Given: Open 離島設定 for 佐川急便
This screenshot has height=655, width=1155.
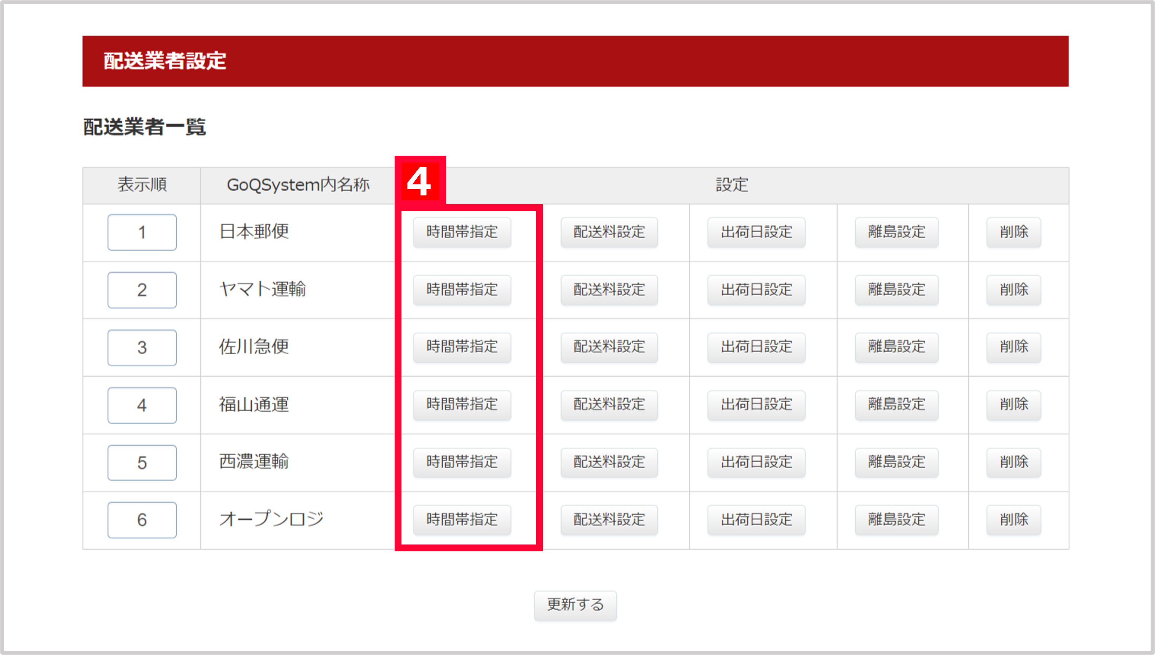Looking at the screenshot, I should click(x=896, y=347).
